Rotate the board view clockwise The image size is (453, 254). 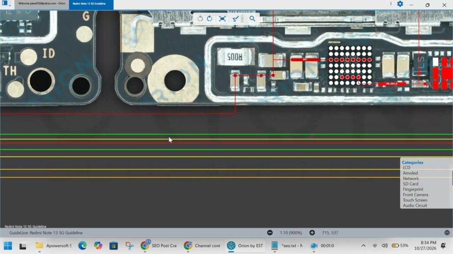click(210, 19)
